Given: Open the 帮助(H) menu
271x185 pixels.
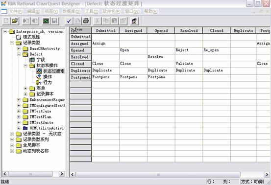Looking at the screenshot, I should (x=151, y=12).
